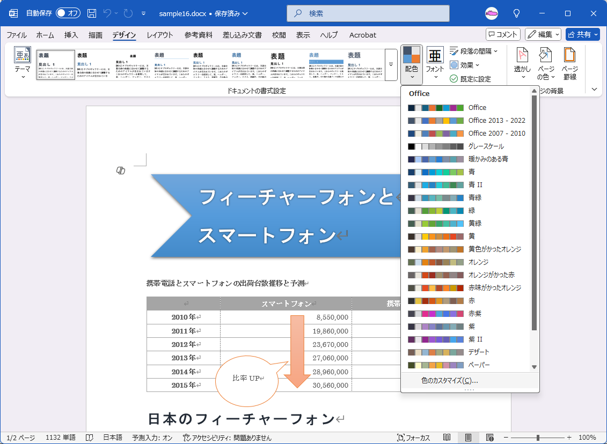
Task: Open the Themes (テーマ) gallery button
Action: (x=23, y=63)
